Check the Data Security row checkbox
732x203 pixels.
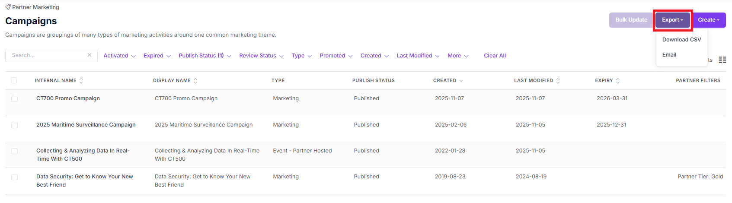coord(14,177)
